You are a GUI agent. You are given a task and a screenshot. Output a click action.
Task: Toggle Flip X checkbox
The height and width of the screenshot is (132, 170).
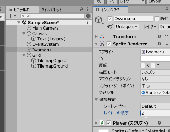pyautogui.click(x=143, y=65)
